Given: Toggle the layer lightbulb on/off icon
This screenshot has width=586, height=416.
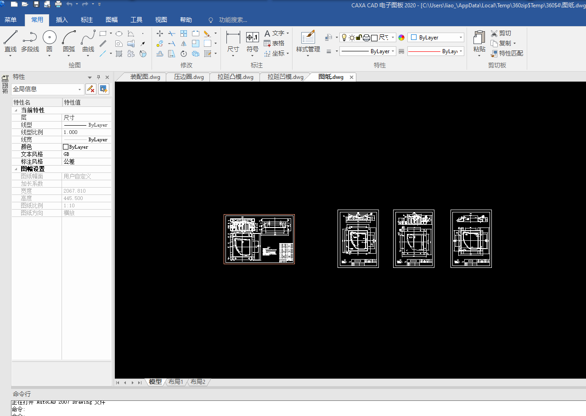Looking at the screenshot, I should click(x=344, y=38).
